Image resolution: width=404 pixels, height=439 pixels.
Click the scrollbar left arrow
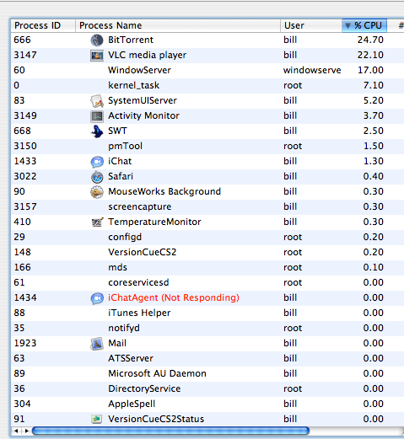click(16, 431)
